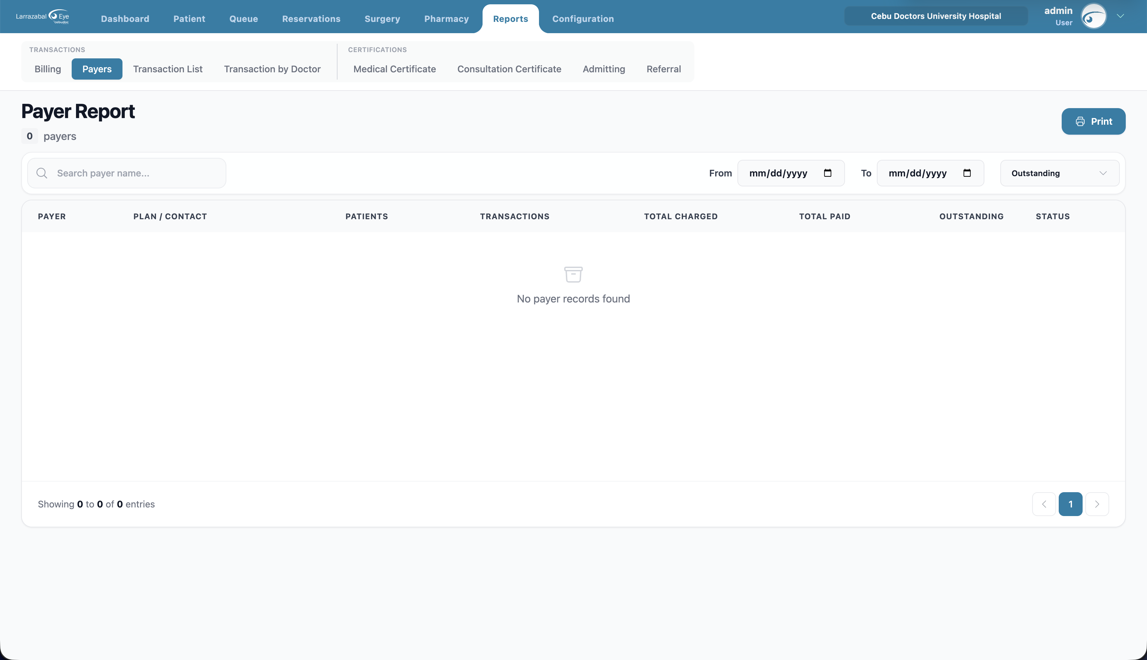
Task: Open the Reservations tab
Action: coord(311,19)
